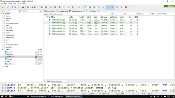Image resolution: width=175 pixels, height=98 pixels.
Task: Open the dropdown arrow beside green Refresh
Action: (30, 7)
